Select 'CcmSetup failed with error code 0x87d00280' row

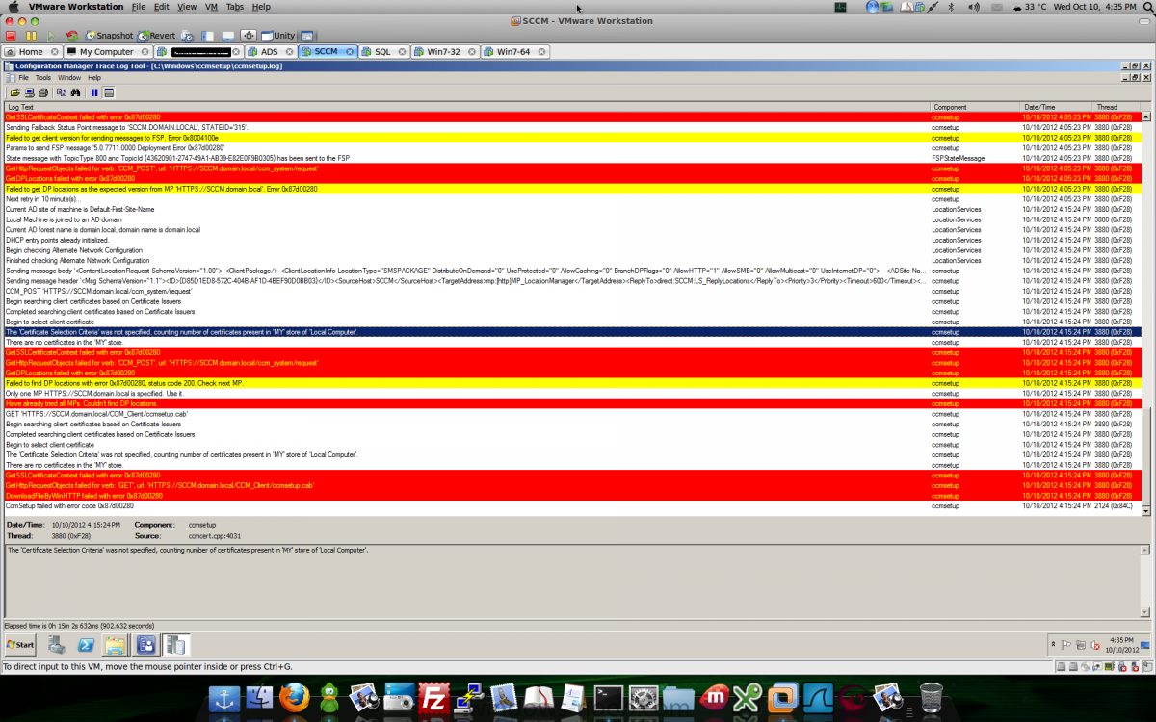pos(572,505)
